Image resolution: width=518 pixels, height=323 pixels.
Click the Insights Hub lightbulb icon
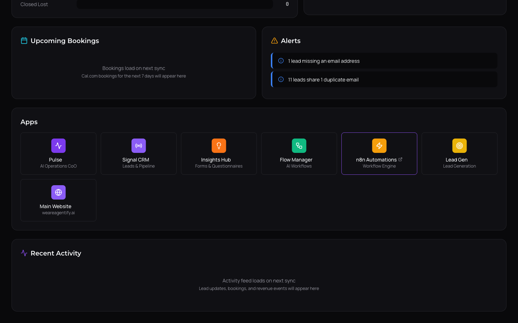pyautogui.click(x=219, y=146)
